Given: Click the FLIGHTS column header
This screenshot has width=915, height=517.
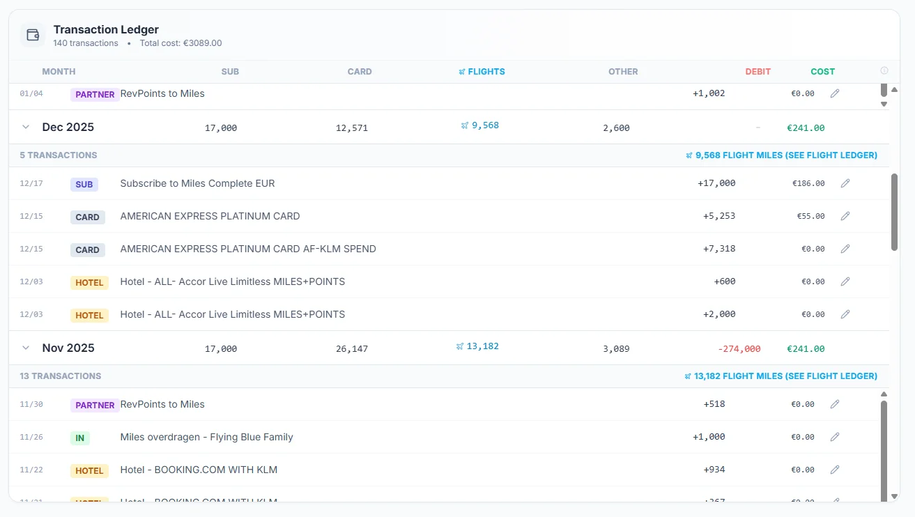Looking at the screenshot, I should point(482,72).
